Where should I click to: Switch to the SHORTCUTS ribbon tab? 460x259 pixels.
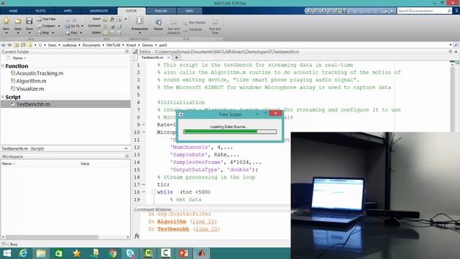click(99, 11)
